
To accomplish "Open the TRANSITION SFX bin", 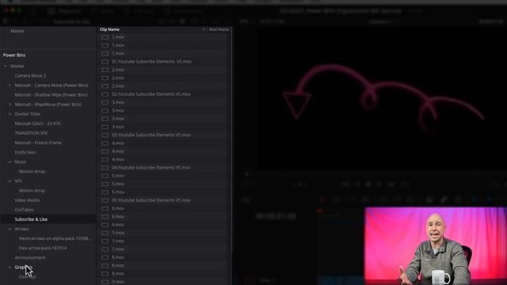I will [31, 133].
